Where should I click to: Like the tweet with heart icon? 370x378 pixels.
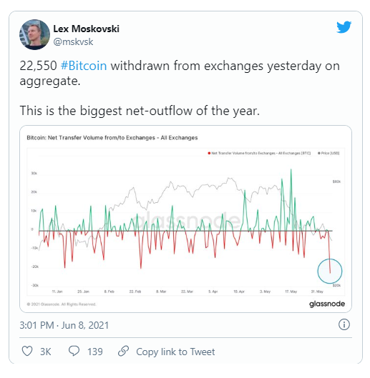(27, 352)
